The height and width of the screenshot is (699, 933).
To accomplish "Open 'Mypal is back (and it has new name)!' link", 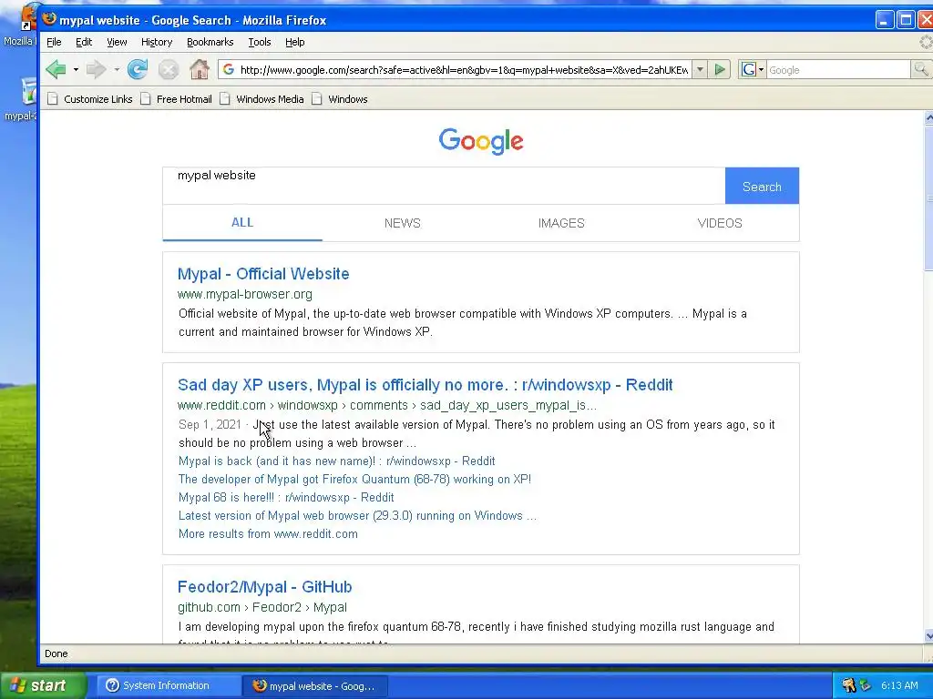I will click(337, 461).
